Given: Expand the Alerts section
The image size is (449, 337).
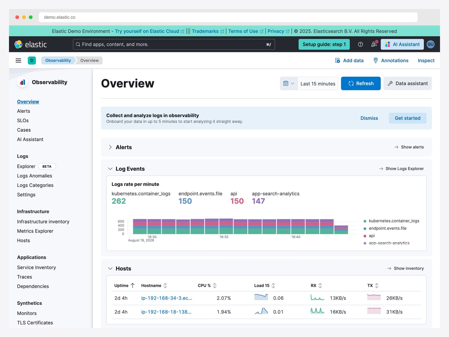Looking at the screenshot, I should pyautogui.click(x=110, y=147).
